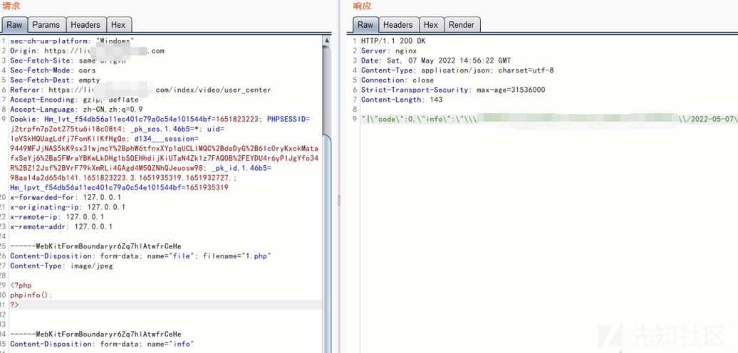This screenshot has width=738, height=353.
Task: Click the response Content-Type application/json line
Action: 457,70
